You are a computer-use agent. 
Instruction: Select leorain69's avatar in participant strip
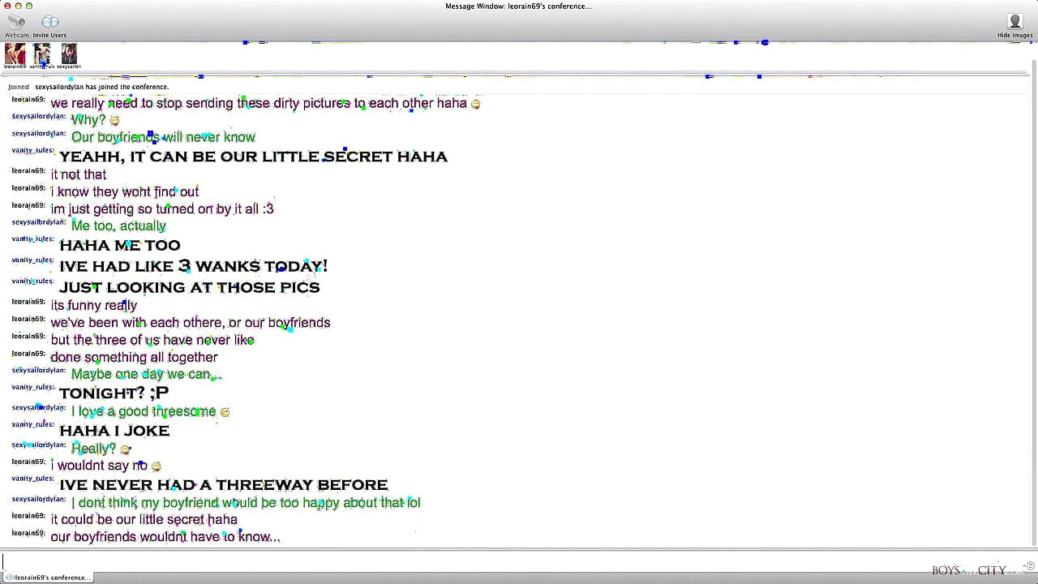[x=15, y=54]
